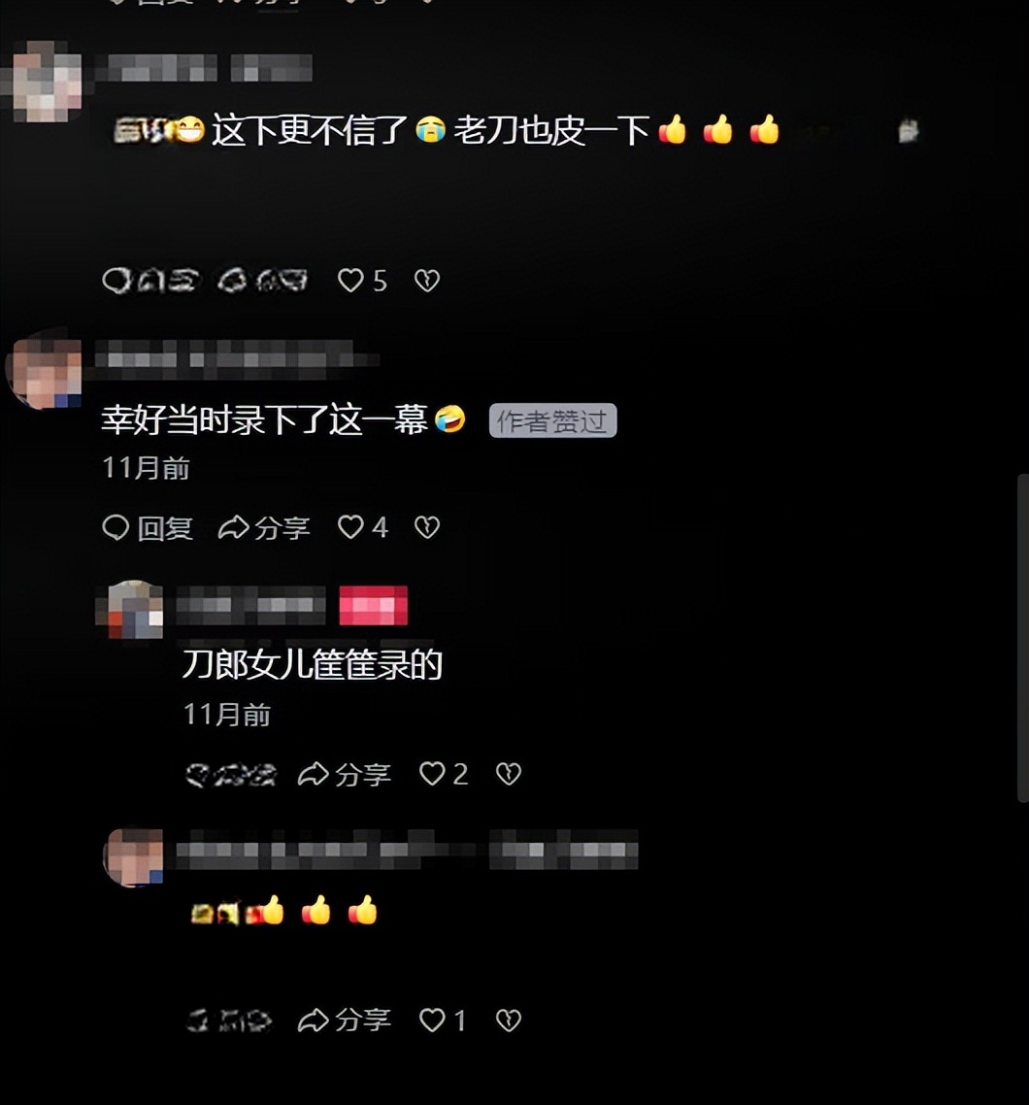This screenshot has height=1105, width=1029.
Task: Click the 作者赞过 badge
Action: coord(553,420)
